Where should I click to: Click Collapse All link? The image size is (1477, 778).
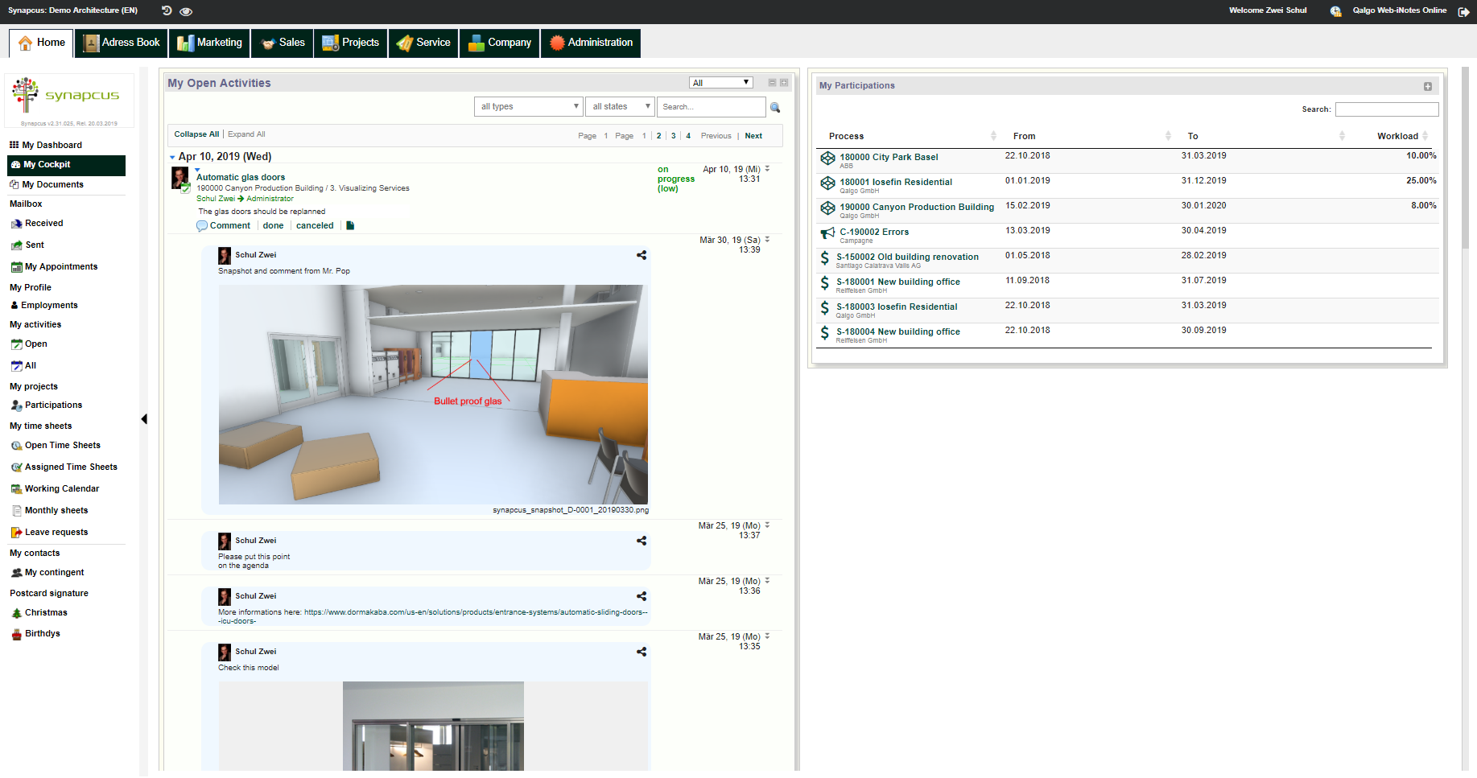tap(196, 134)
